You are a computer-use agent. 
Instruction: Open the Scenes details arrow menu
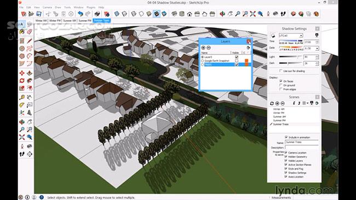317,103
